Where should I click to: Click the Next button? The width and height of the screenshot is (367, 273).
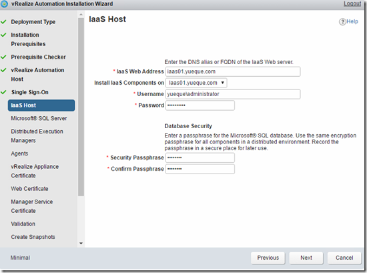[x=306, y=258]
